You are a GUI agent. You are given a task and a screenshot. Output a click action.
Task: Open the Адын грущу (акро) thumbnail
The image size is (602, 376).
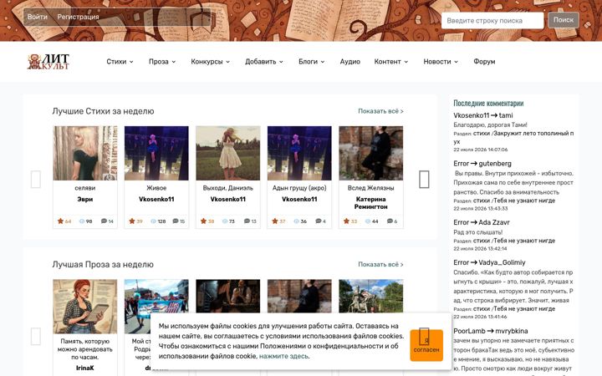pos(299,153)
